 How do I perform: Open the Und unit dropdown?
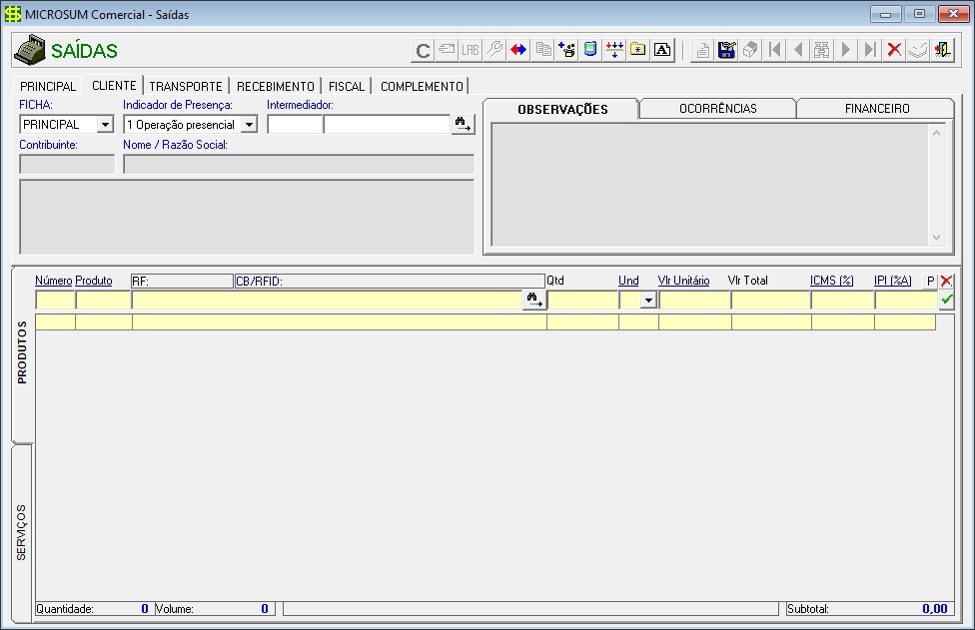pos(648,300)
